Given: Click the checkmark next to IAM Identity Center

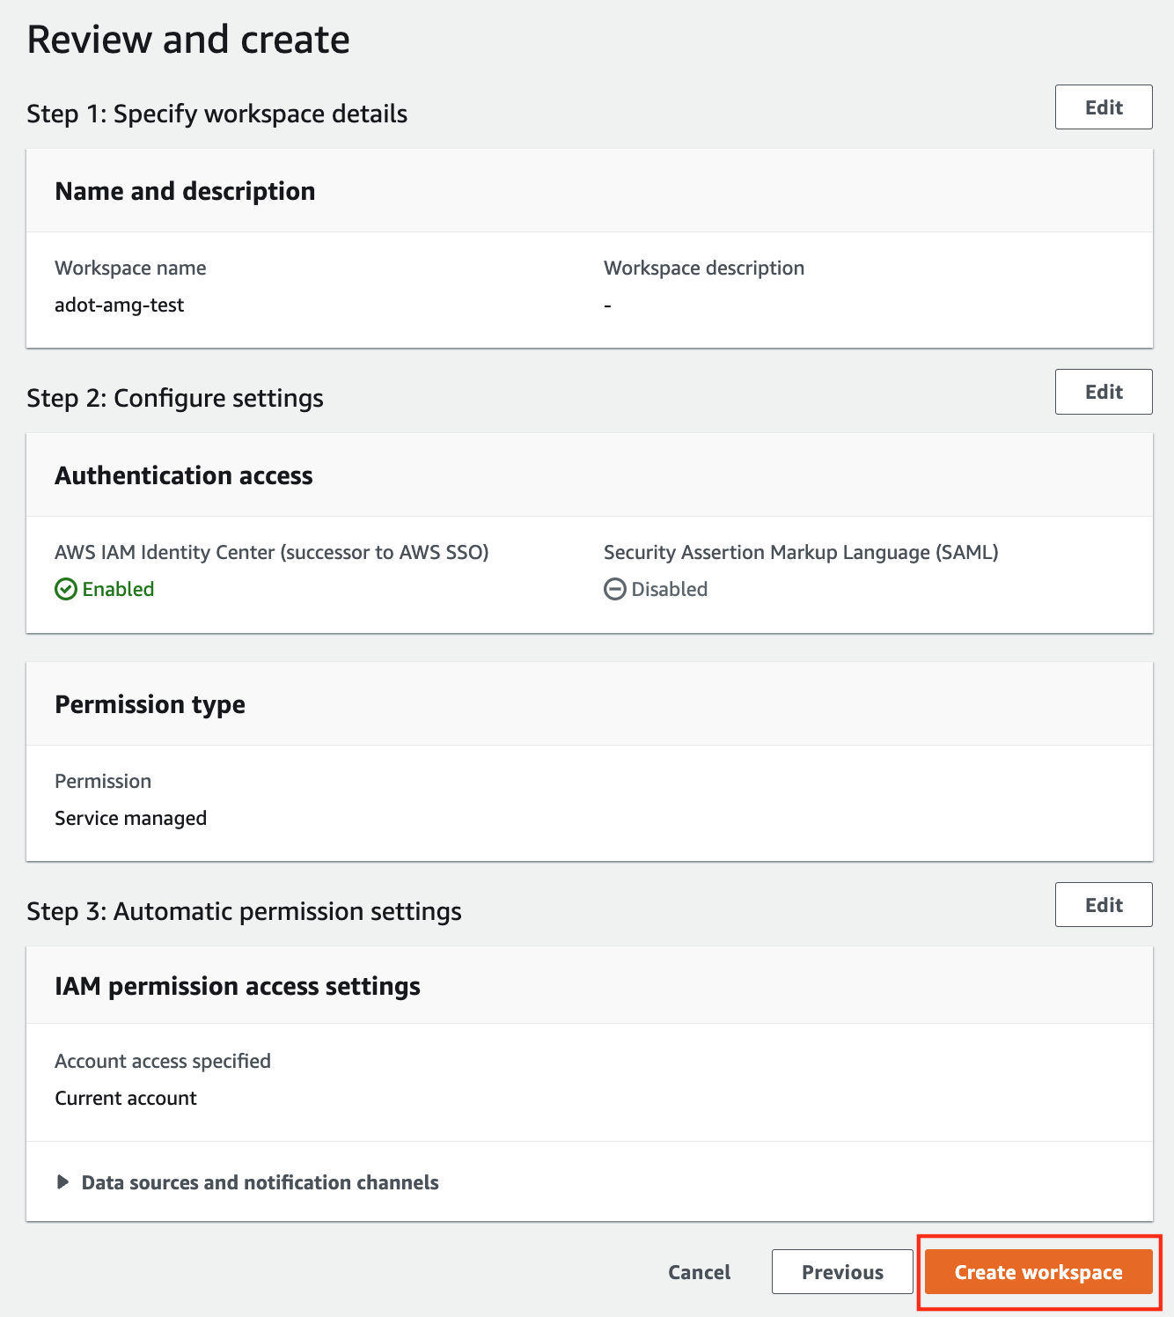Looking at the screenshot, I should (x=66, y=589).
